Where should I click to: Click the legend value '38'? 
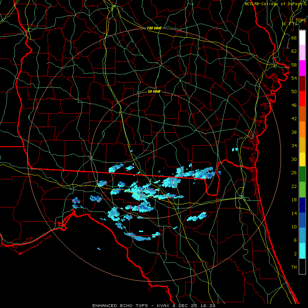[294, 132]
